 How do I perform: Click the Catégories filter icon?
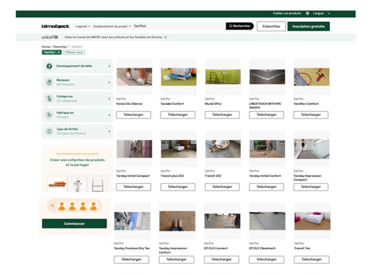point(49,98)
